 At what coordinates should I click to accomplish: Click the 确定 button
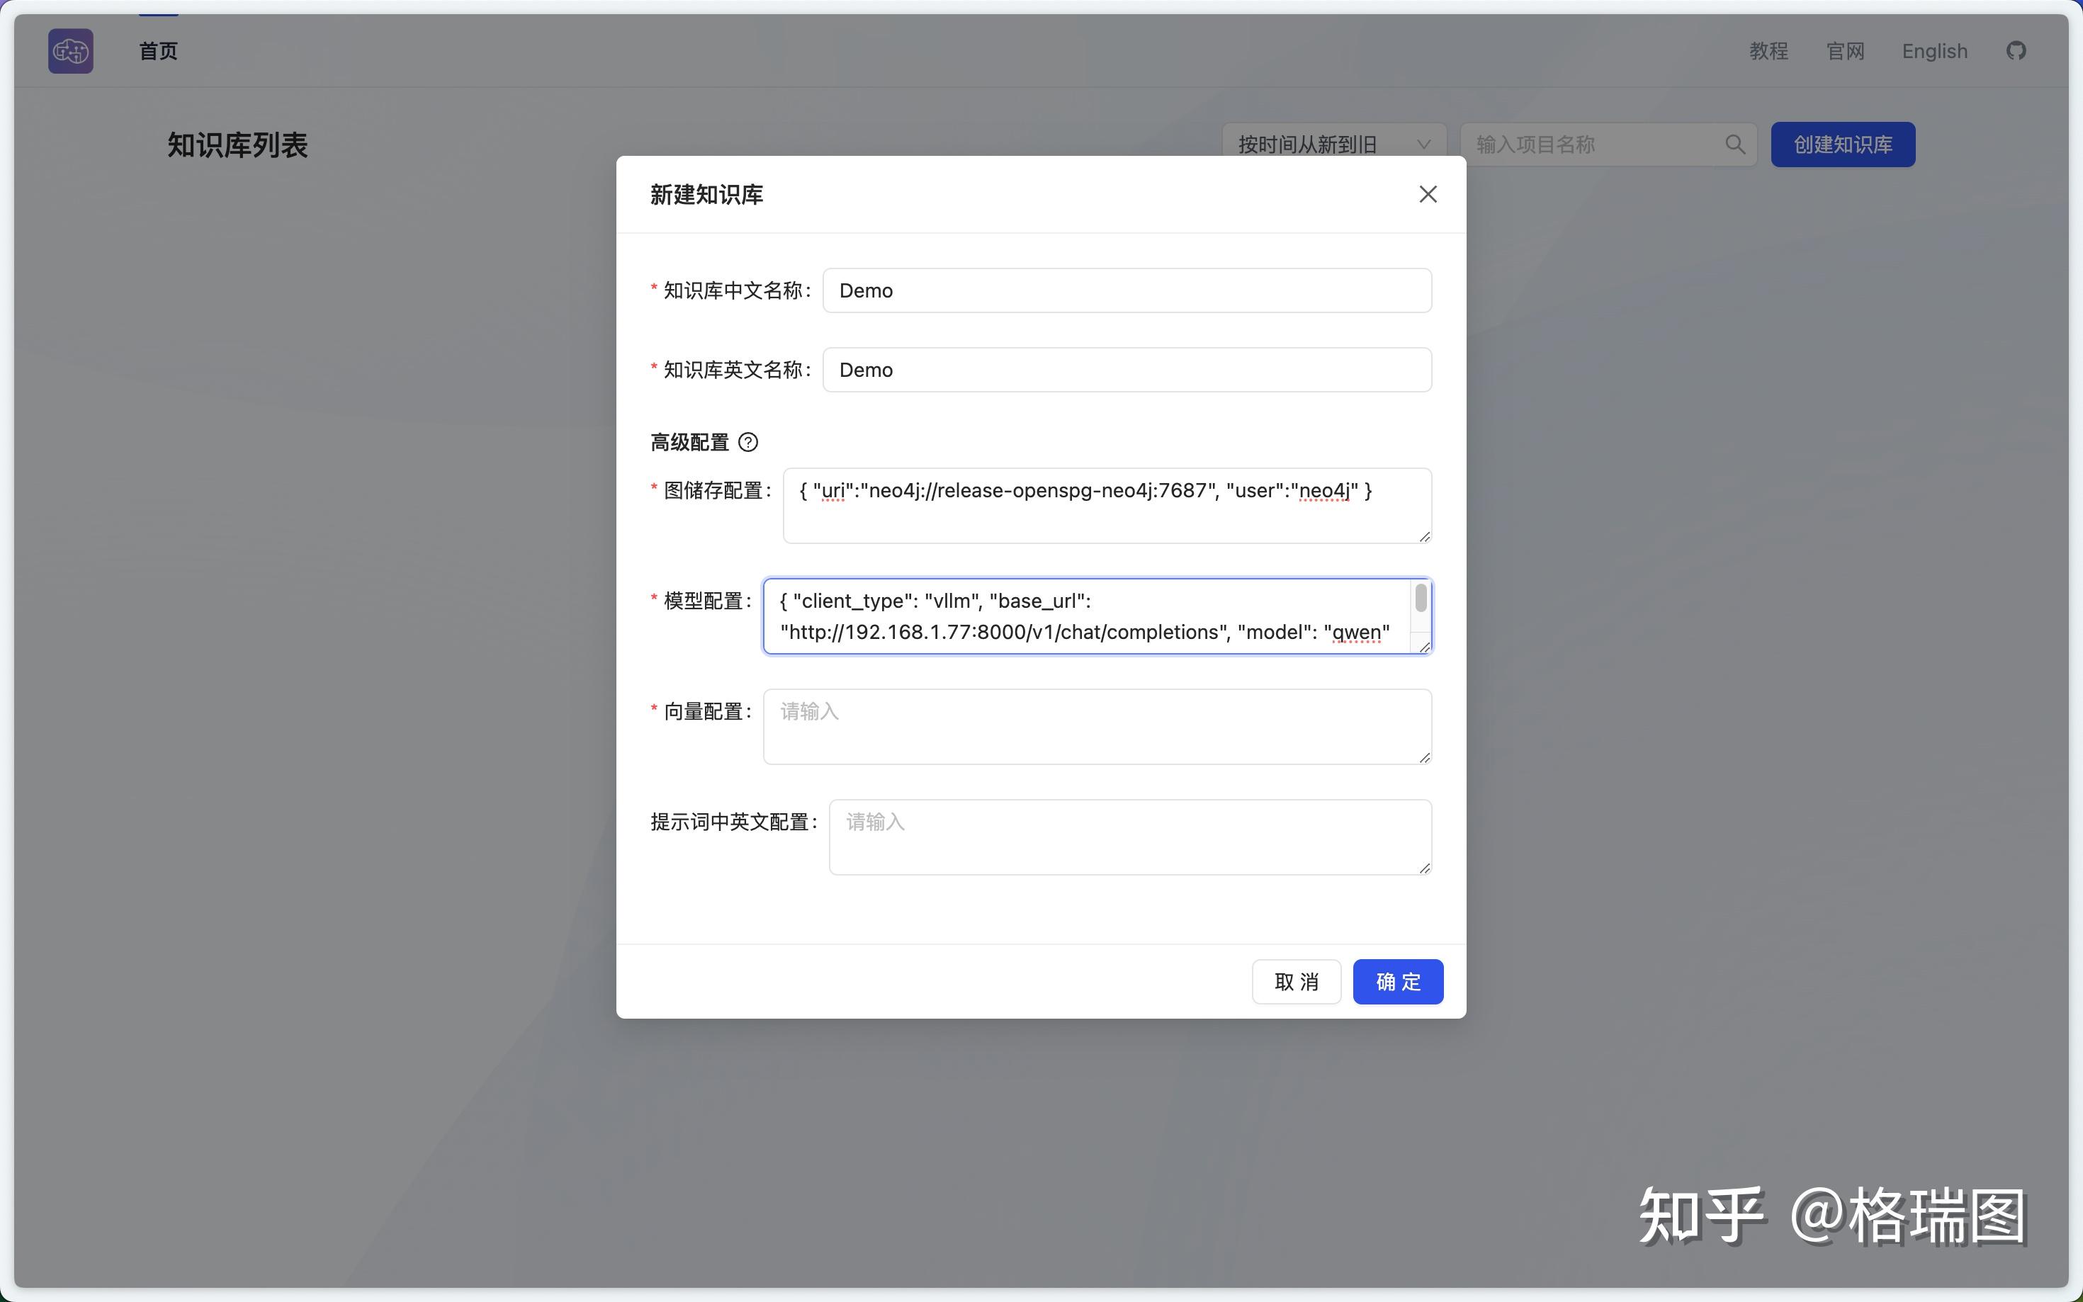1398,982
